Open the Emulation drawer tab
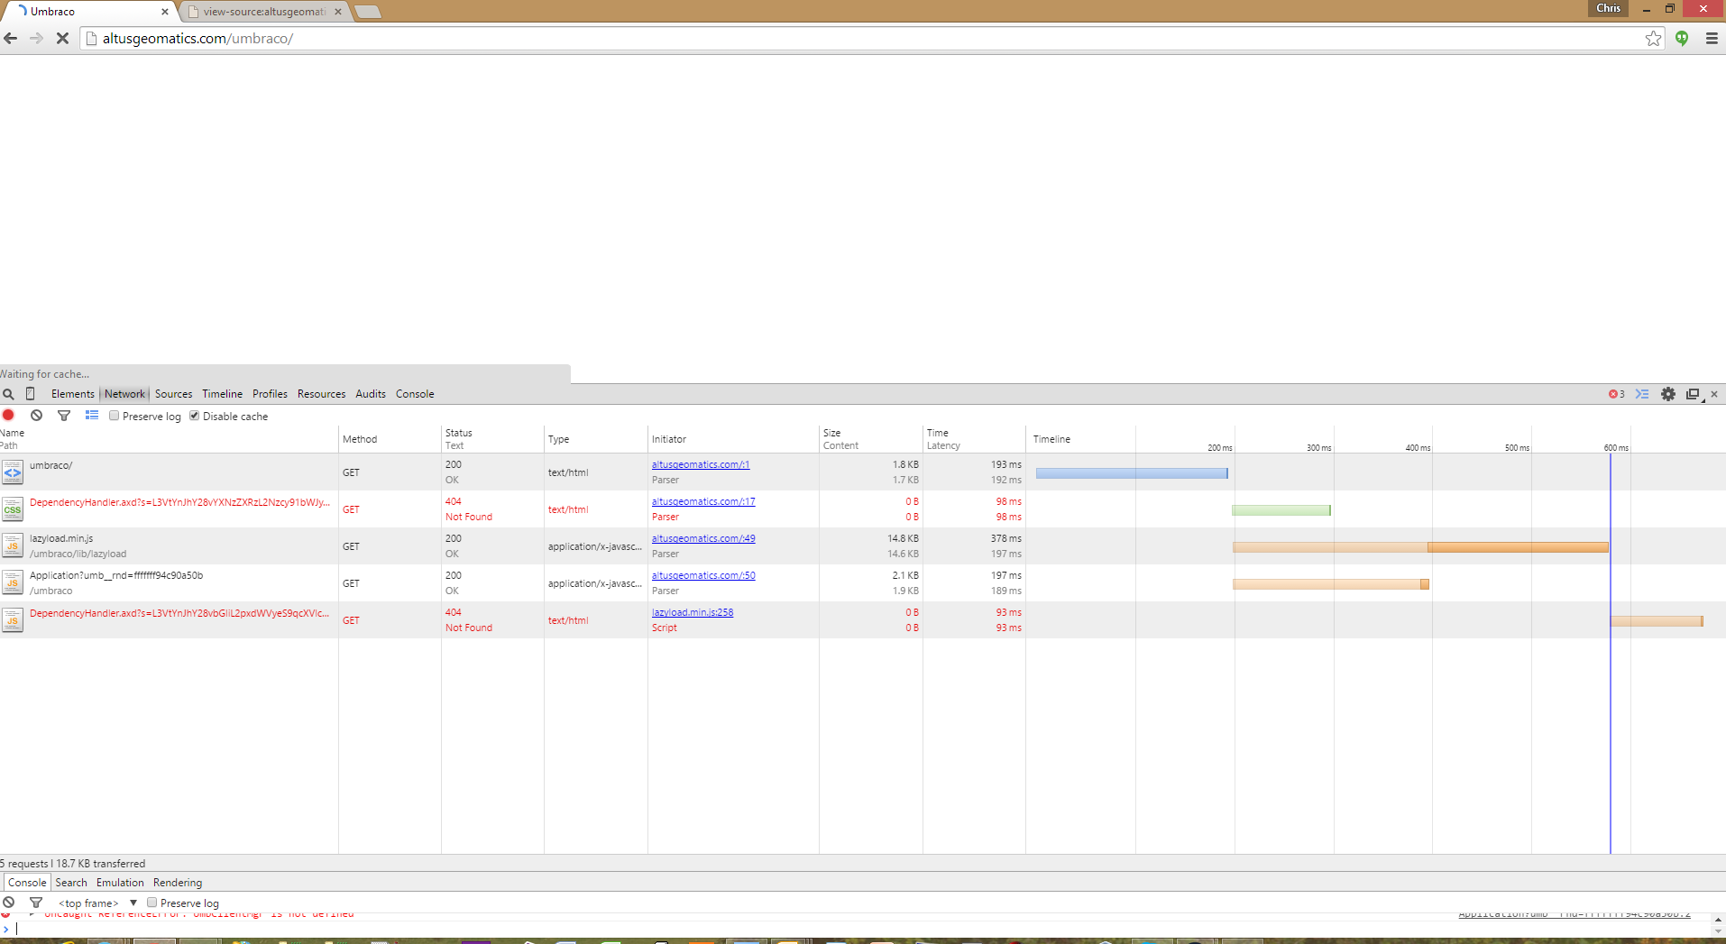1726x944 pixels. point(120,883)
